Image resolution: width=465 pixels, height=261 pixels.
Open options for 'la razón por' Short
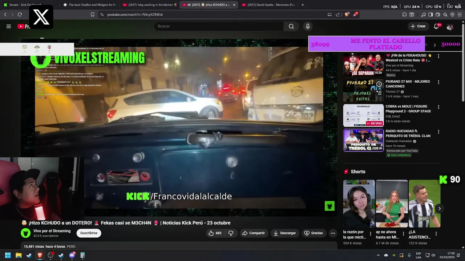pyautogui.click(x=371, y=234)
